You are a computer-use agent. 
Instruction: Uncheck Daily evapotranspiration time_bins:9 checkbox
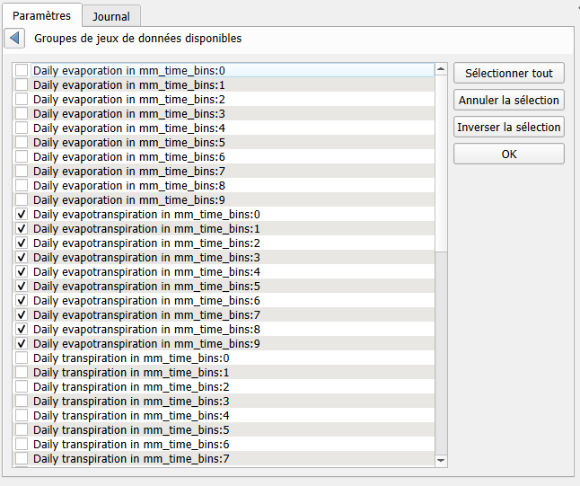[22, 344]
